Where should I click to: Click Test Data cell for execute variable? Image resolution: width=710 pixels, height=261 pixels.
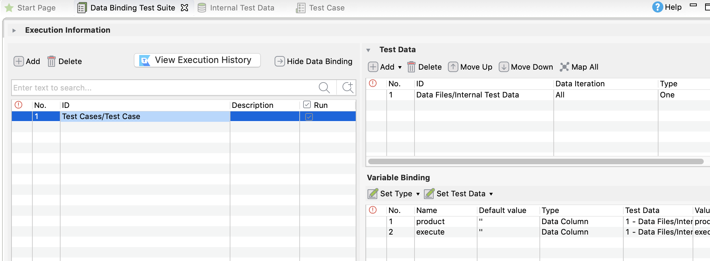(658, 232)
